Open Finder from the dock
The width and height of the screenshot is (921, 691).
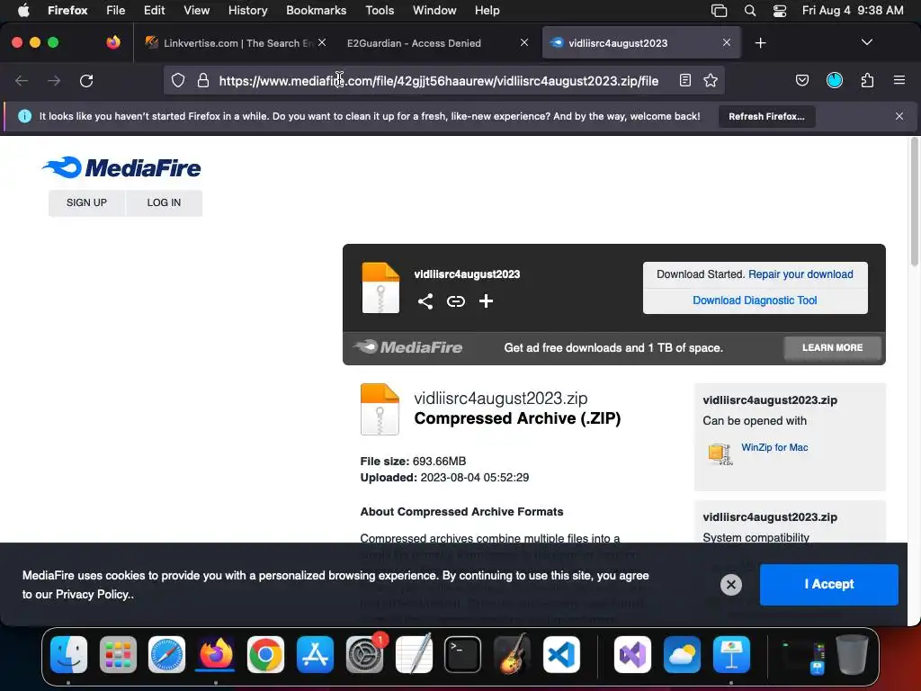68,654
